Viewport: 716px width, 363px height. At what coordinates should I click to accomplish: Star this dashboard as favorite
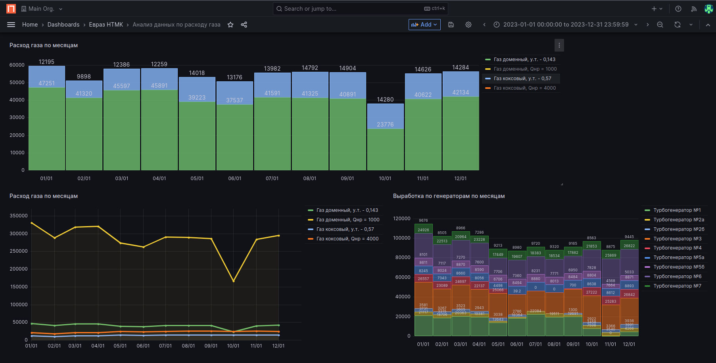click(x=230, y=25)
